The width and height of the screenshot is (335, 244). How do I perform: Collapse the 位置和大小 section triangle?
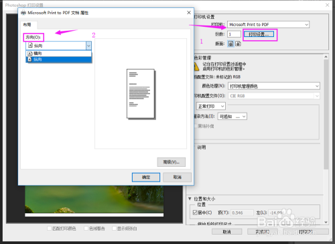tap(190, 198)
